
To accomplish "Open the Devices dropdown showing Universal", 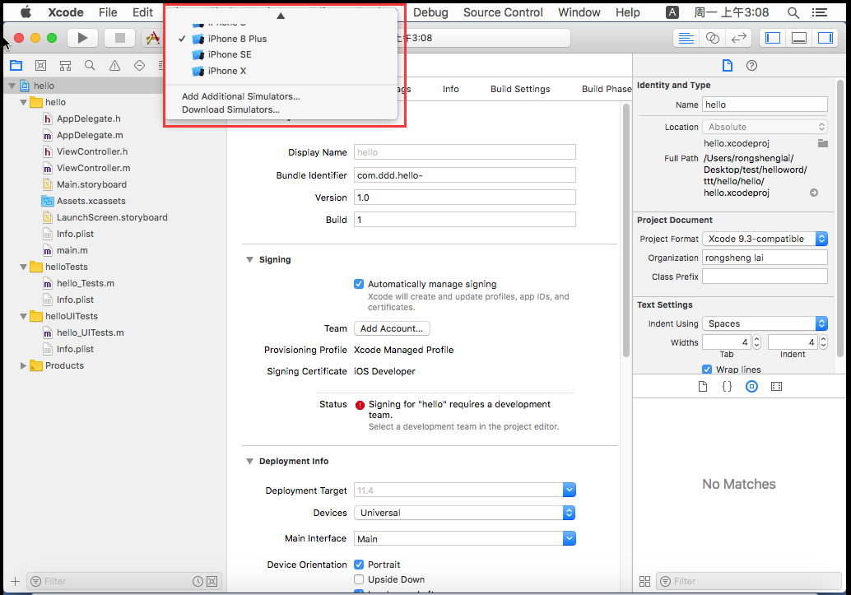I will click(464, 513).
